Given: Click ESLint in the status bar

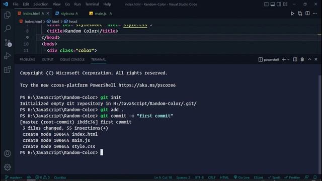Looking at the screenshot, I should (x=258, y=177).
